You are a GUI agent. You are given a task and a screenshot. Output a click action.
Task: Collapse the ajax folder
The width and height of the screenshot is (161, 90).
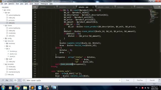coord(4,12)
